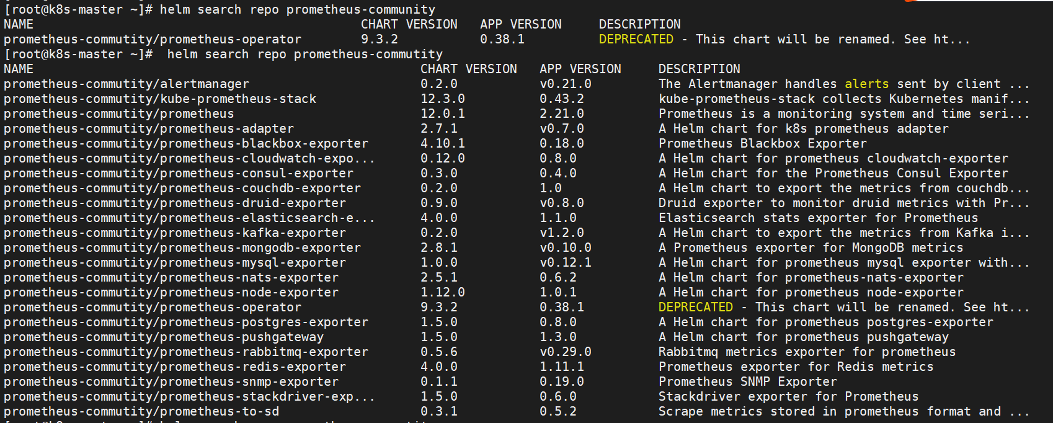Click 'Stackdriver exporter for Prometheus' description
Screen dimensions: 1053x423
click(x=789, y=396)
